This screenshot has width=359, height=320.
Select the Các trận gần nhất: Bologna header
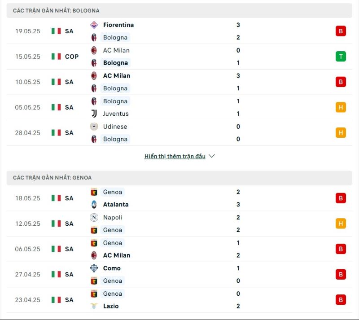click(179, 10)
